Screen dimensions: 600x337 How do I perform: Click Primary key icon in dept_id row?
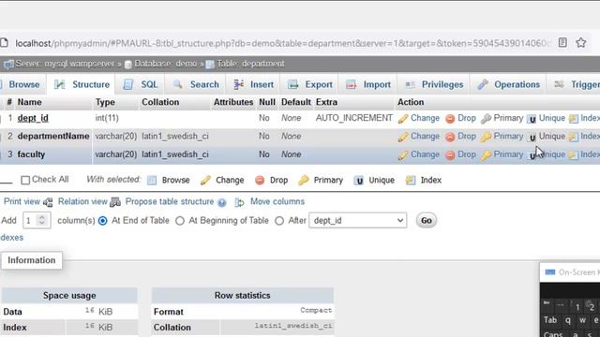click(x=486, y=119)
